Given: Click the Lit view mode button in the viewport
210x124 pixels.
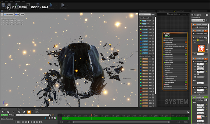Looking at the screenshot, I should (17, 14).
